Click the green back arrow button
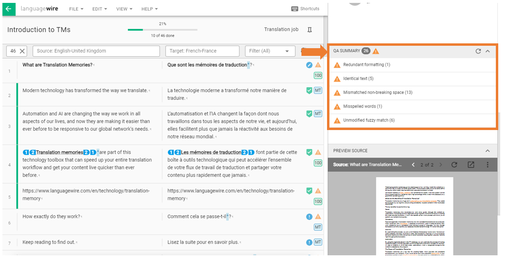This screenshot has height=263, width=505. click(9, 9)
